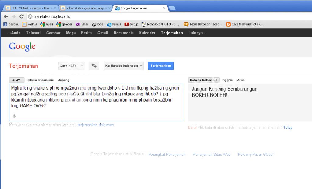
Task: Click the microphone voice input icon
Action: coord(14,116)
